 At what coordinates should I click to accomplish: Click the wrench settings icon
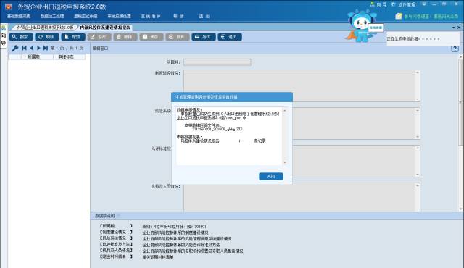coord(14,48)
